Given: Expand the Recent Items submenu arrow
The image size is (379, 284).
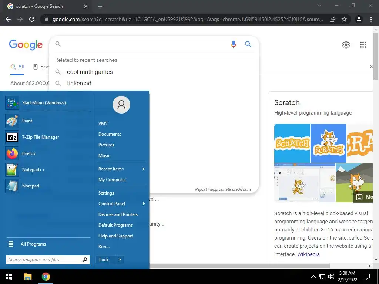Looking at the screenshot, I should pos(144,169).
